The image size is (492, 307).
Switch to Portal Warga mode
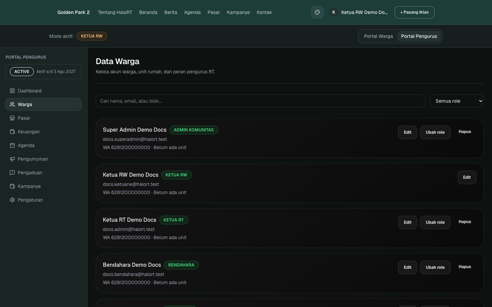click(x=378, y=36)
